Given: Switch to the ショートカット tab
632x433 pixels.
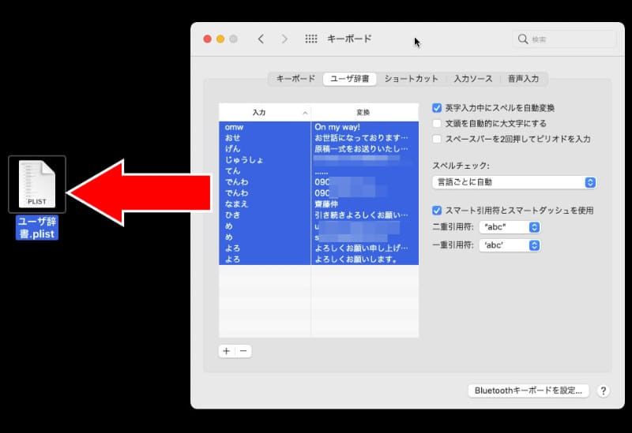Looking at the screenshot, I should click(411, 79).
